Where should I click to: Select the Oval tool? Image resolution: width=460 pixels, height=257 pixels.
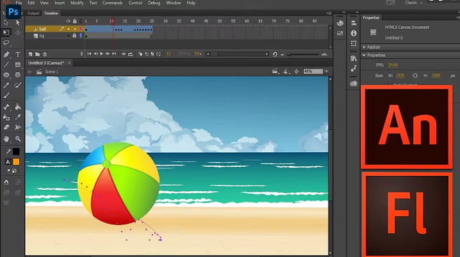(6, 75)
